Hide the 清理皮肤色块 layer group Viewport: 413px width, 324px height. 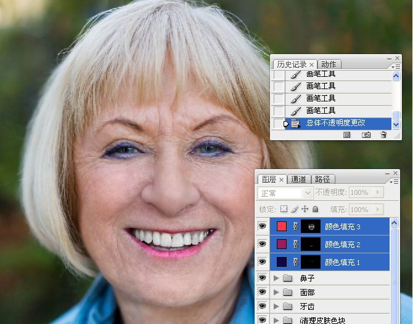coord(262,320)
